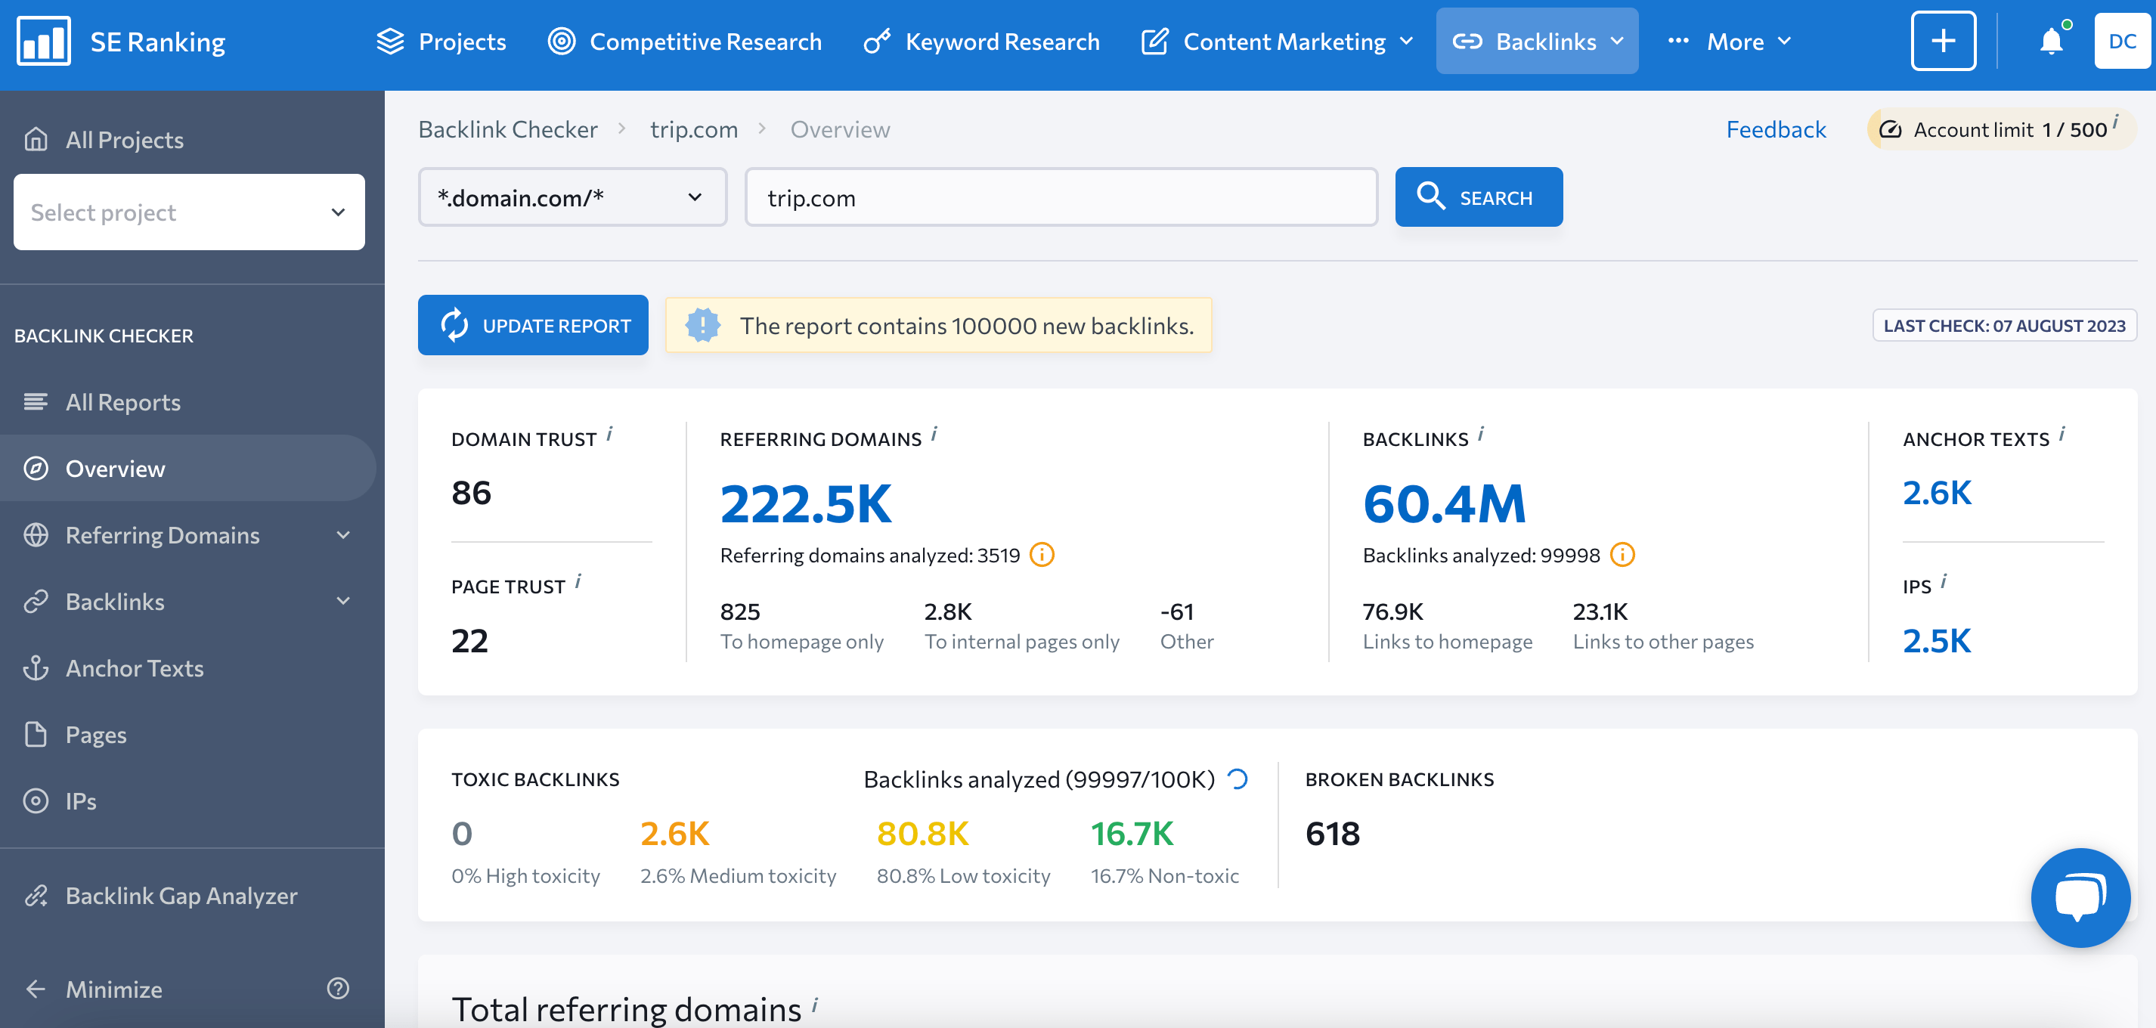The width and height of the screenshot is (2156, 1028).
Task: Click orange info icon after Referring domains analyzed
Action: (1042, 555)
